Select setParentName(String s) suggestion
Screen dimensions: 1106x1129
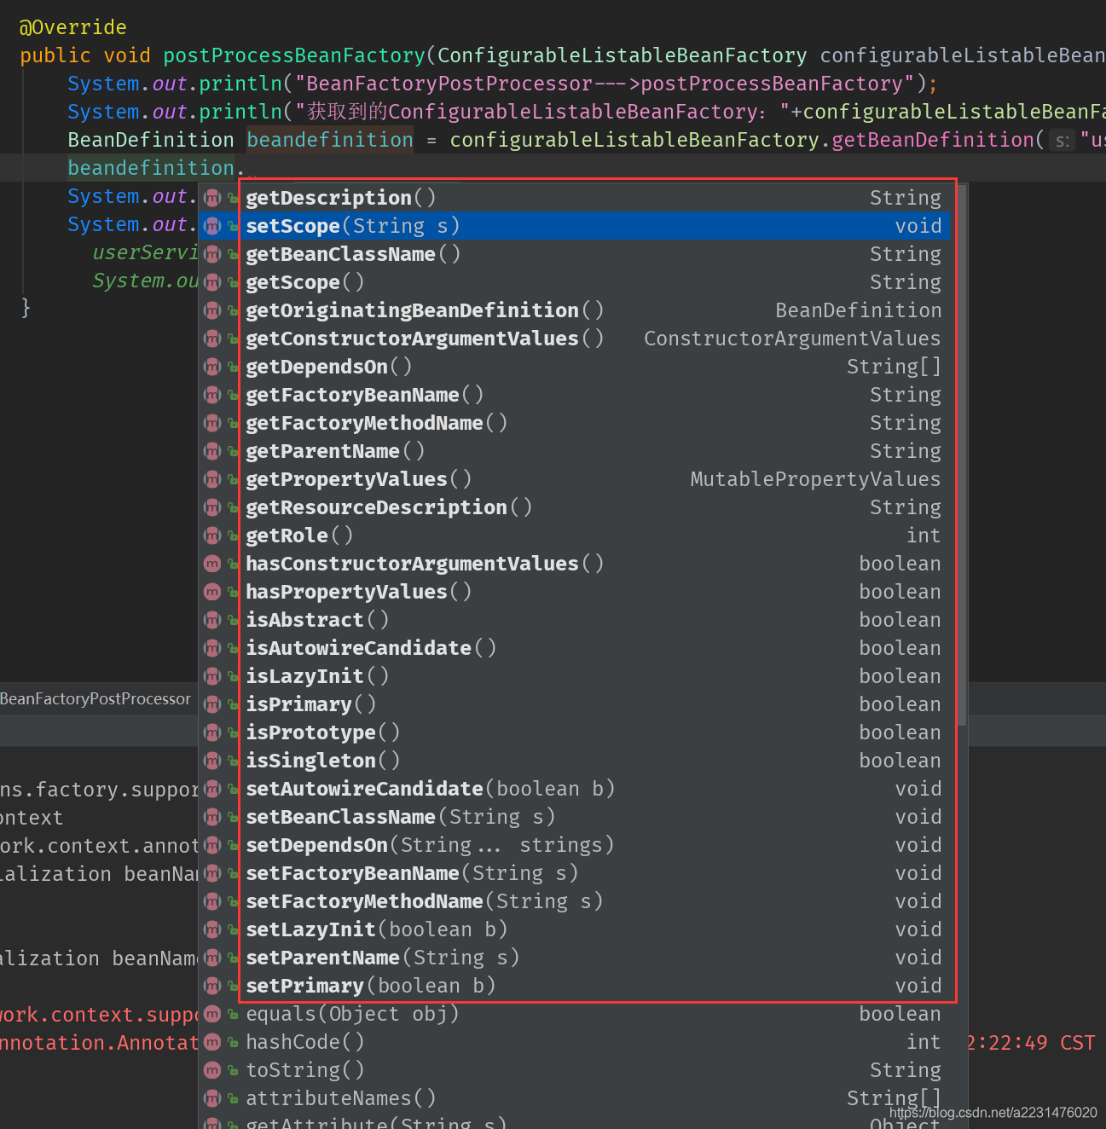pos(576,958)
